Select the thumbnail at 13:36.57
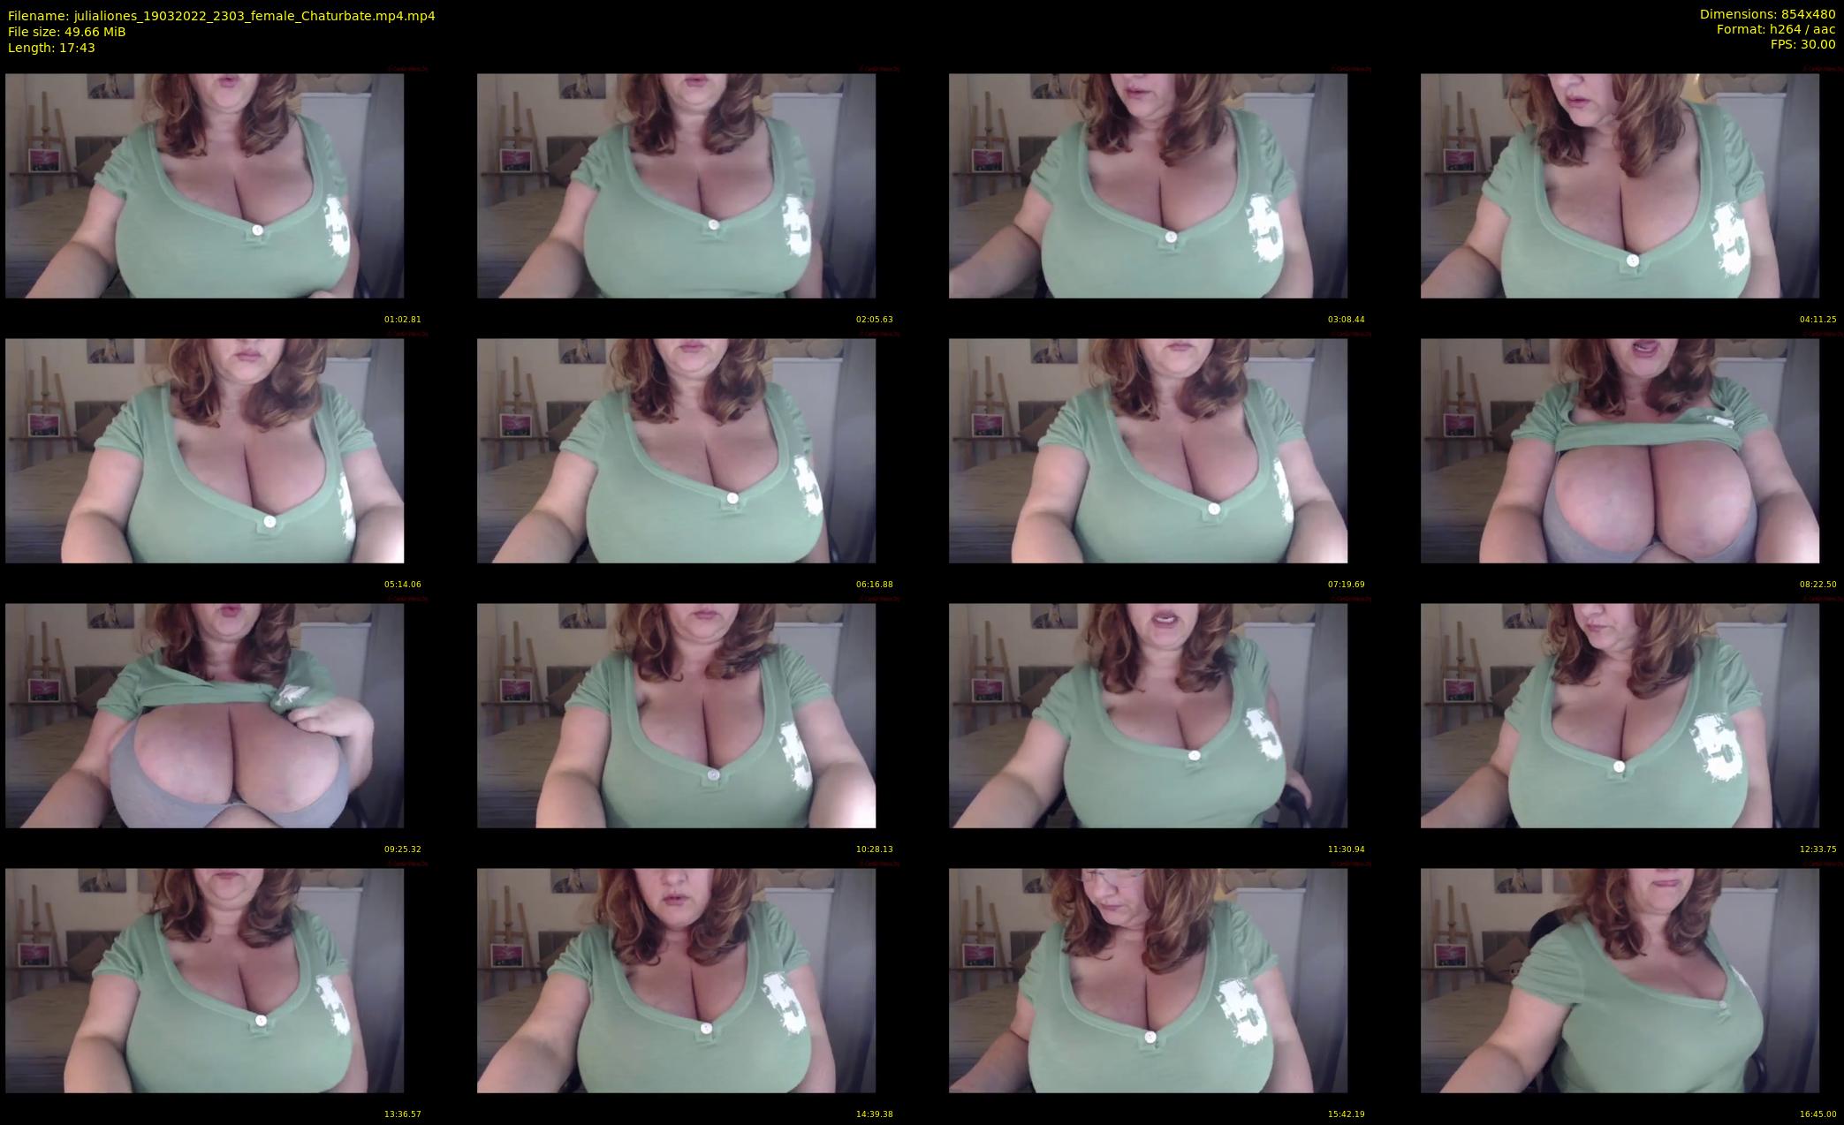Image resolution: width=1844 pixels, height=1125 pixels. point(204,980)
